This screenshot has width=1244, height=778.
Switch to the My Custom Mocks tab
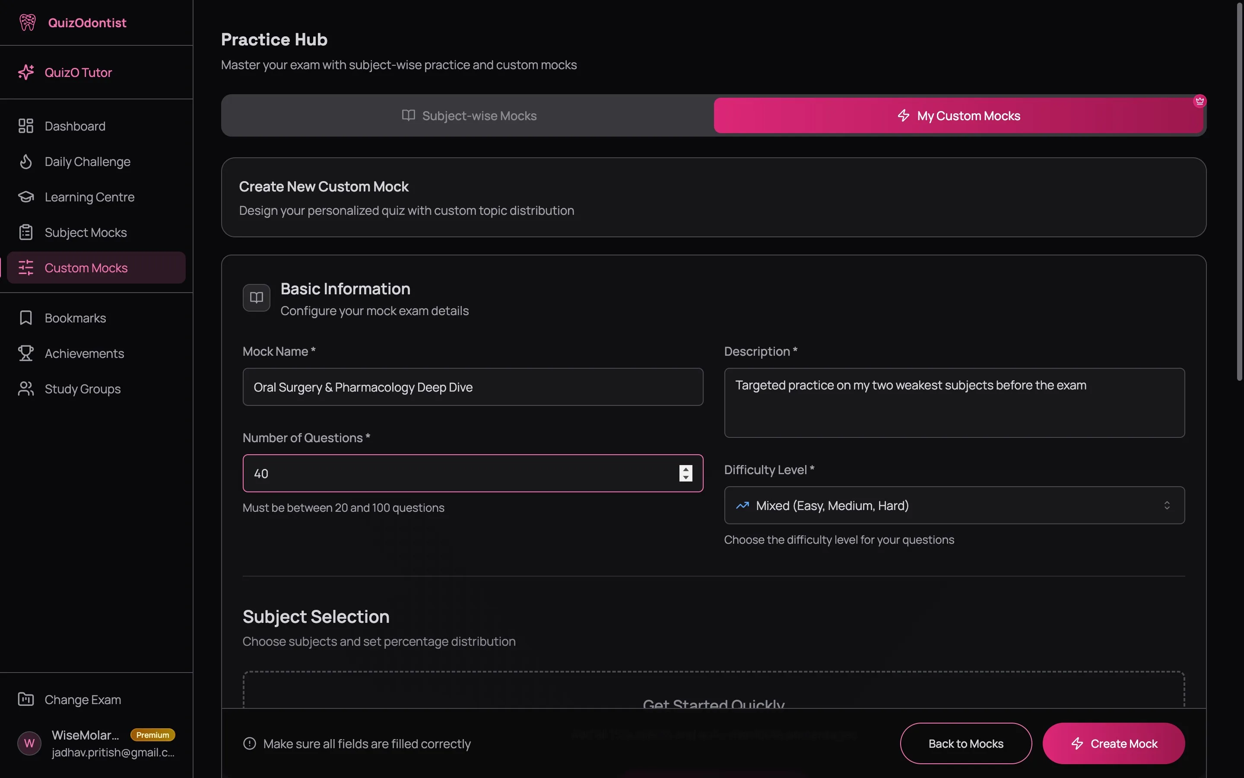click(x=958, y=115)
